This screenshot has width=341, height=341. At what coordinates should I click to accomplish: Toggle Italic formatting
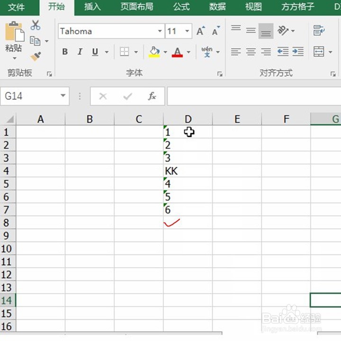point(80,52)
